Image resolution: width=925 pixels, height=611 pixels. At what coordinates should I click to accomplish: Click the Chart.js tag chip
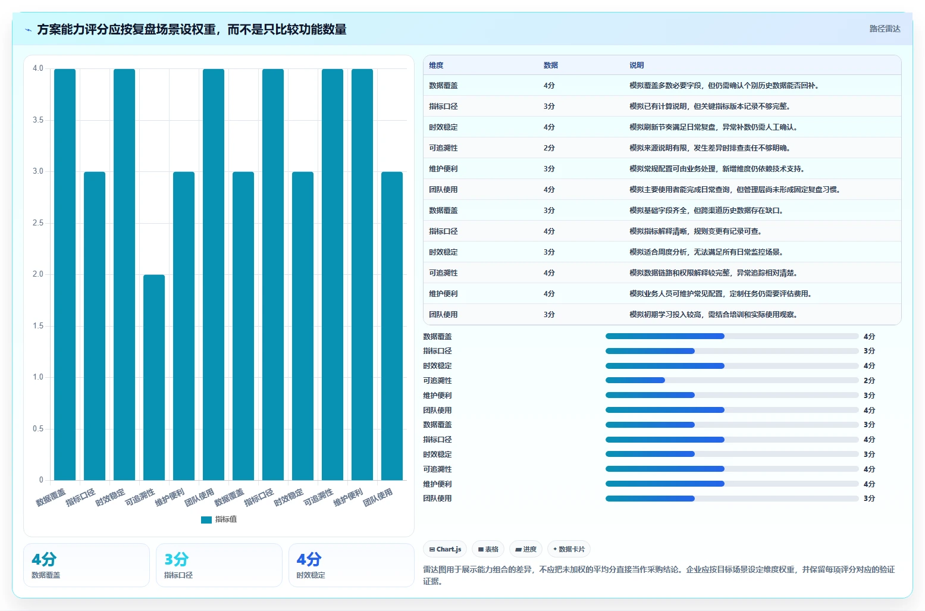pyautogui.click(x=445, y=549)
